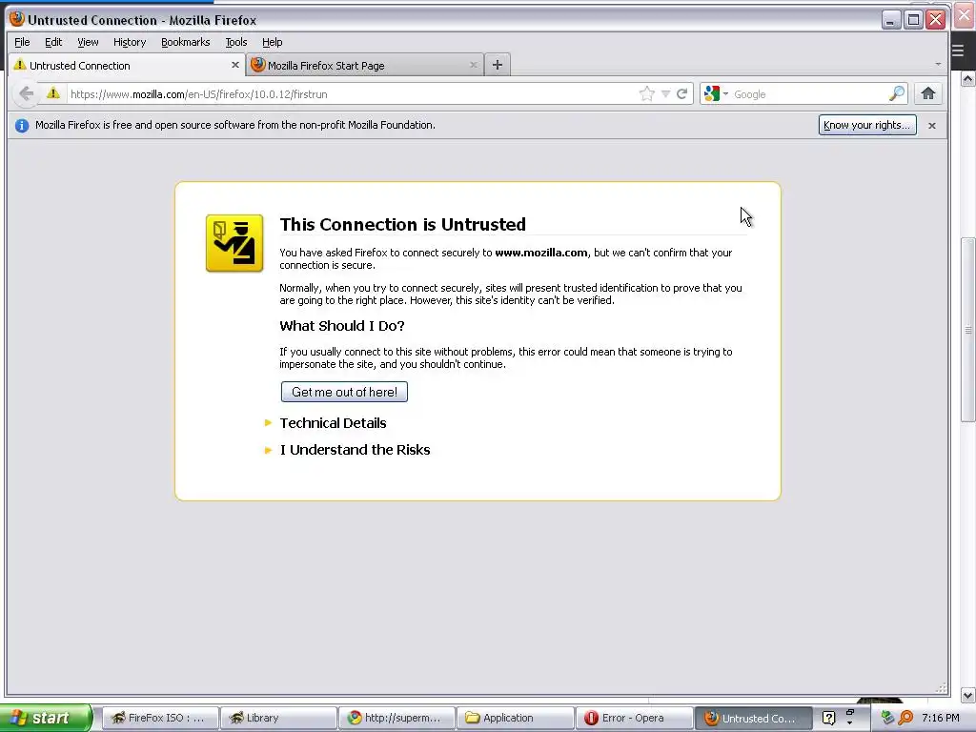
Task: Click the bold www.mozilla.com text
Action: click(x=541, y=253)
